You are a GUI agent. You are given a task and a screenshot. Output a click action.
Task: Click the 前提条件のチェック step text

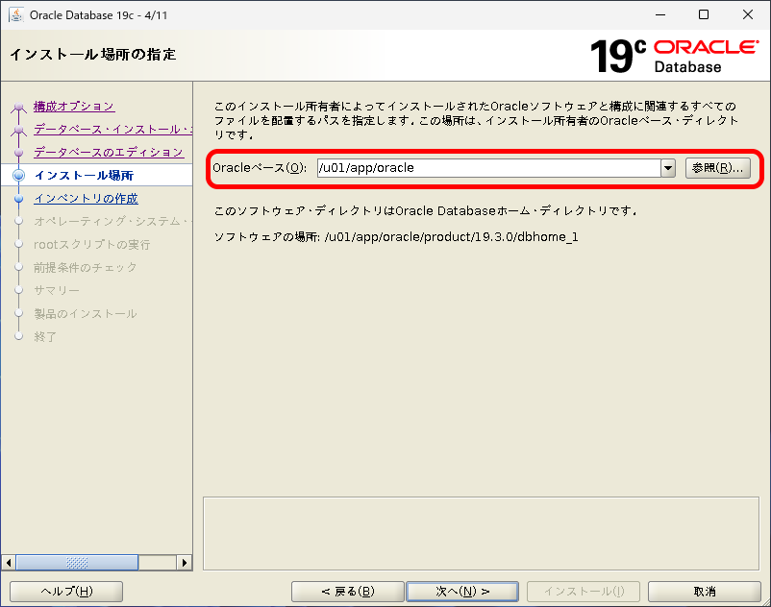click(x=85, y=268)
